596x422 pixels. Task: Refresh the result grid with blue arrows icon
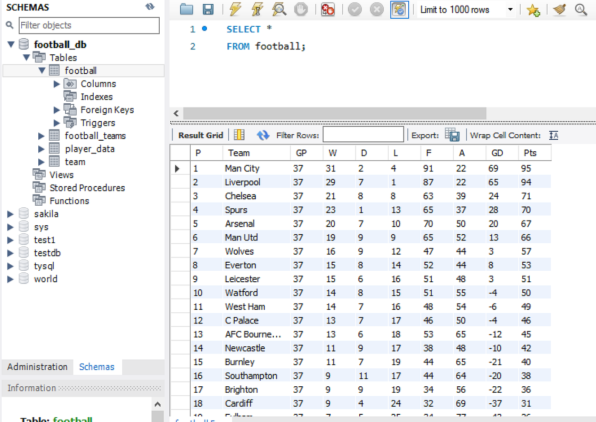click(x=263, y=135)
